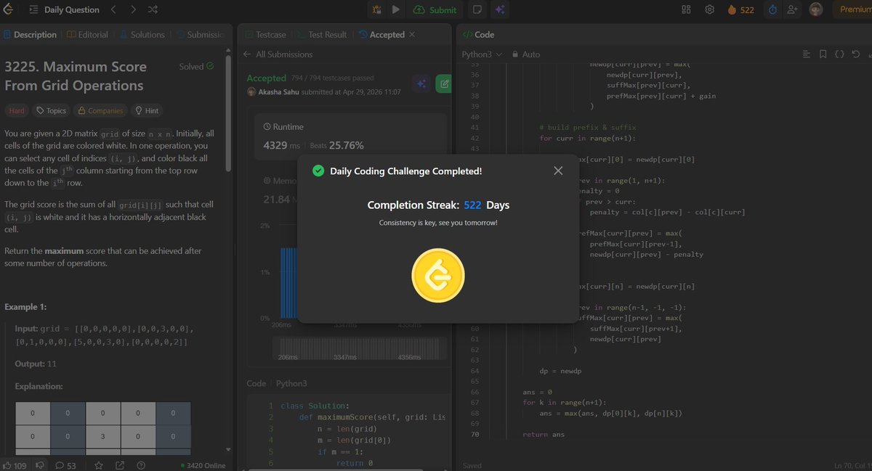Screen dimensions: 872x471
Task: Switch to the Editorial tab
Action: [x=87, y=34]
